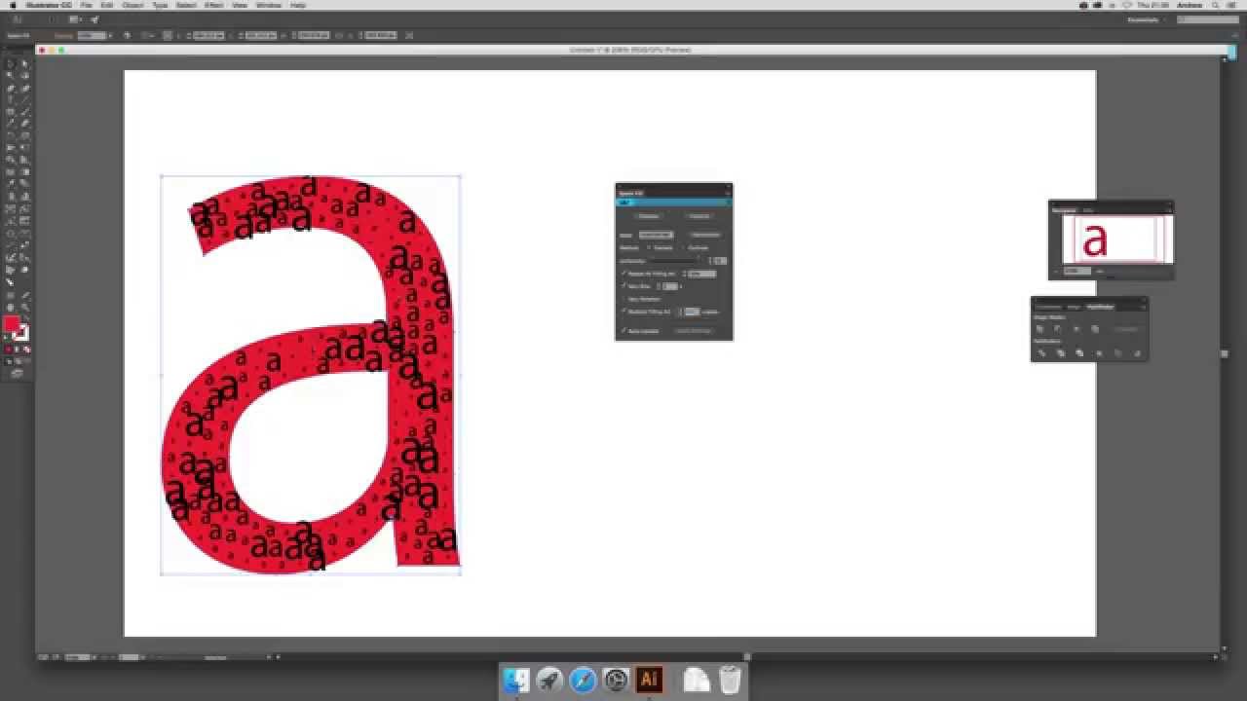Open Safari from the Dock
This screenshot has width=1247, height=701.
tap(583, 680)
